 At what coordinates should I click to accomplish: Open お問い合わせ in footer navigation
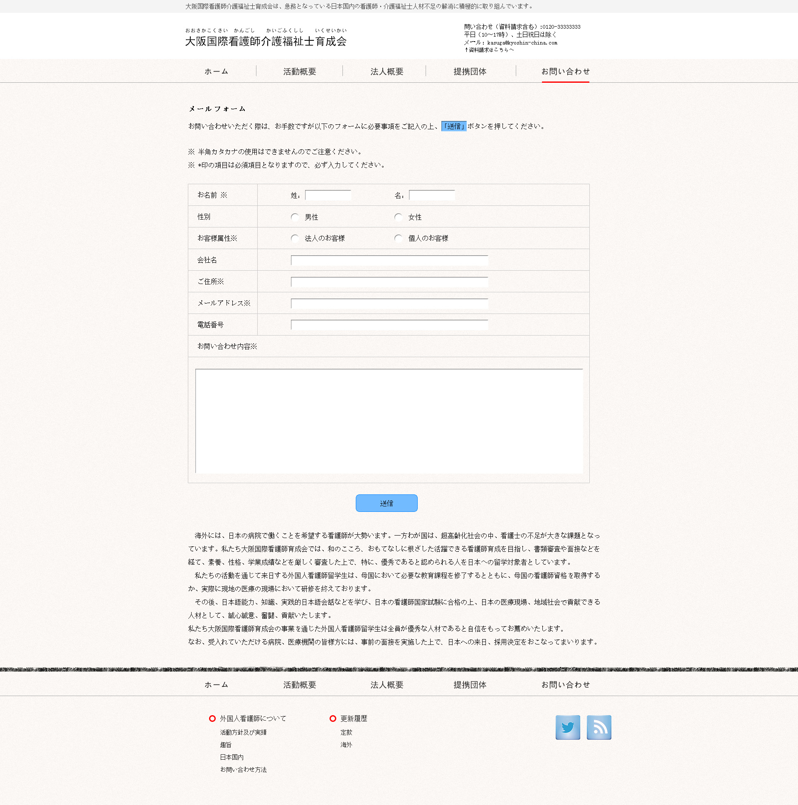(565, 684)
